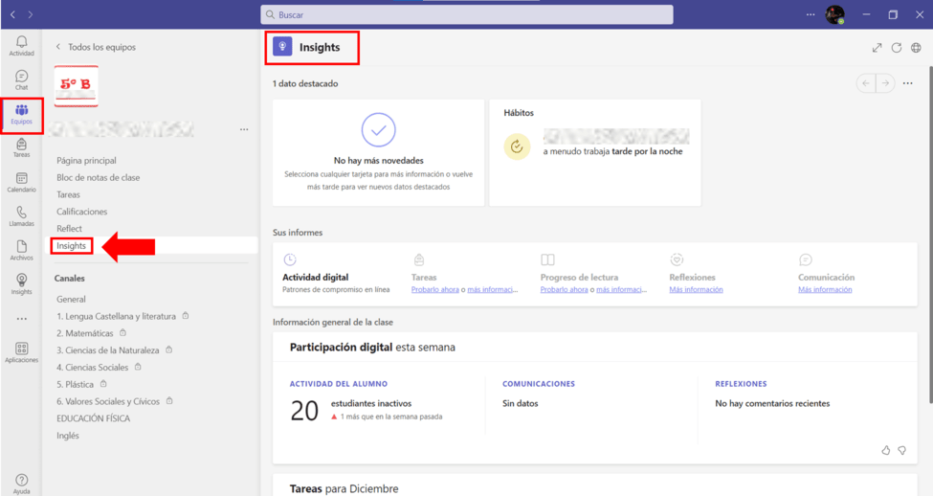This screenshot has height=496, width=933.
Task: Go back with the history back arrow
Action: coord(12,14)
